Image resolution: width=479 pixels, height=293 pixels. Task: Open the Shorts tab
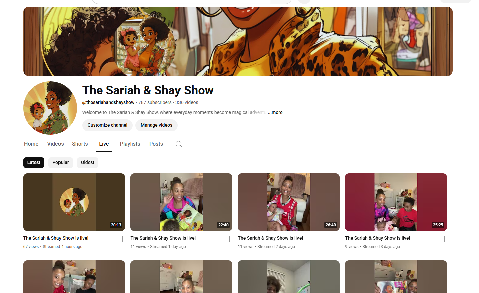(x=80, y=144)
